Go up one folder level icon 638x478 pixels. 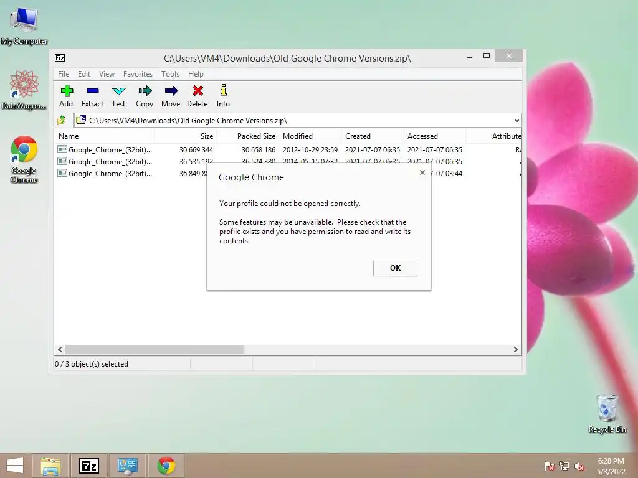[x=62, y=120]
